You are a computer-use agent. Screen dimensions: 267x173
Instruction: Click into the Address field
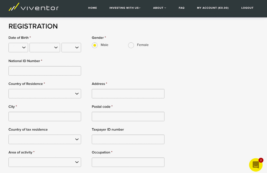[128, 94]
